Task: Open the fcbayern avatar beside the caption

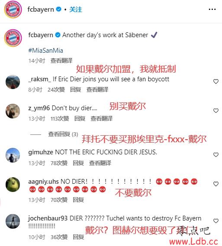Action: coord(13,38)
